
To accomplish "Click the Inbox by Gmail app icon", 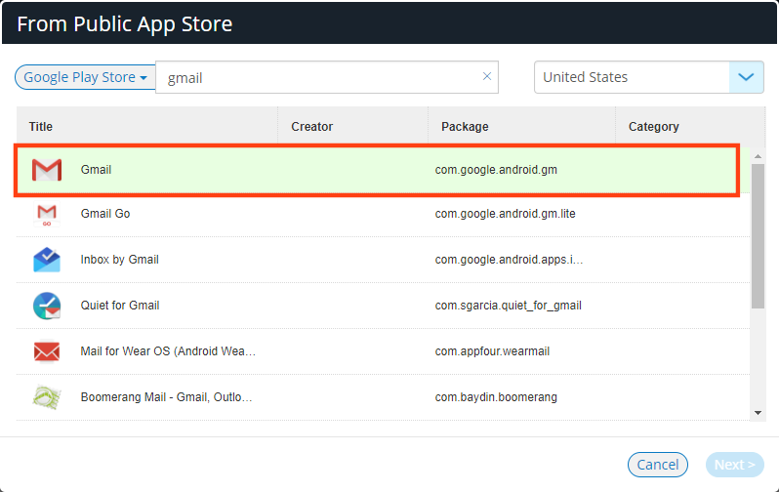I will pos(47,260).
